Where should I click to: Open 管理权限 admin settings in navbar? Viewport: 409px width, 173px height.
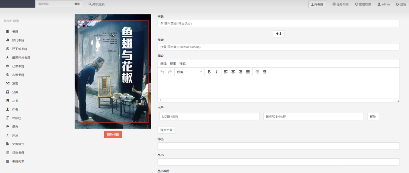tap(363, 4)
